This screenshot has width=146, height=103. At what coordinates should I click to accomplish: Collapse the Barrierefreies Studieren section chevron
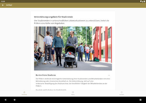coord(109,75)
